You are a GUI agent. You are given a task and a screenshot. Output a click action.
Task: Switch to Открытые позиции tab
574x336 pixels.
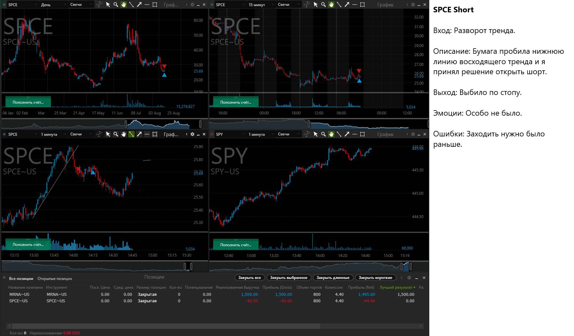(55, 279)
